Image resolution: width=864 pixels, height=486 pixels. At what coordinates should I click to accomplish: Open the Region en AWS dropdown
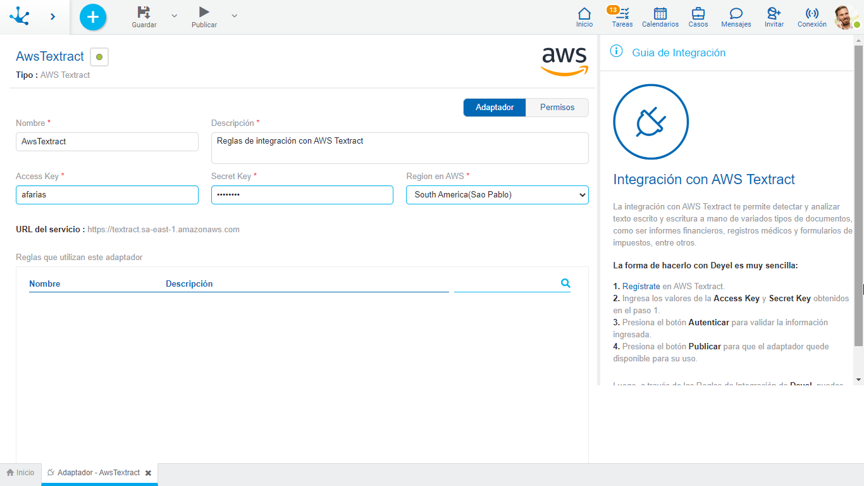[497, 195]
